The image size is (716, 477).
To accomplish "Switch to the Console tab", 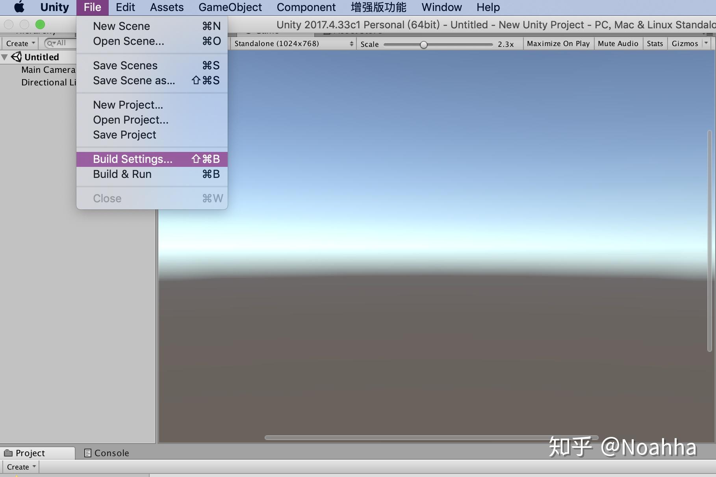I will (111, 453).
